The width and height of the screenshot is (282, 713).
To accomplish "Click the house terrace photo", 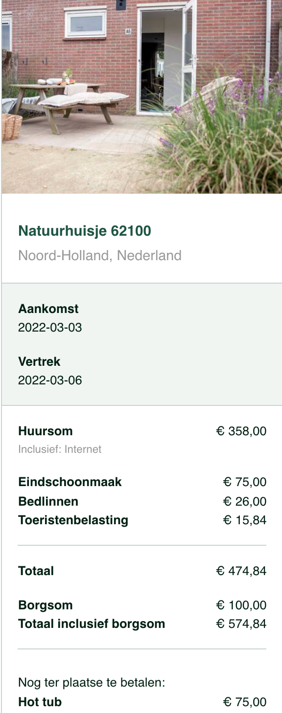I will pyautogui.click(x=142, y=97).
